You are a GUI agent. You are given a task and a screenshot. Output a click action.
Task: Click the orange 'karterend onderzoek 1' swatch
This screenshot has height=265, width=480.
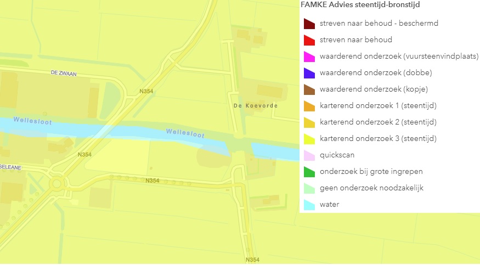pyautogui.click(x=309, y=106)
